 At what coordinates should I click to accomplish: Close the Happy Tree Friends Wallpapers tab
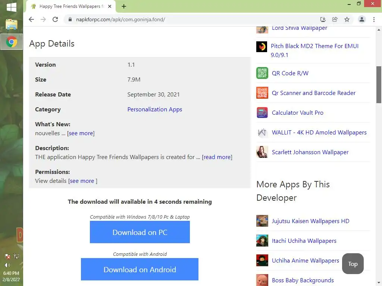coord(110,6)
